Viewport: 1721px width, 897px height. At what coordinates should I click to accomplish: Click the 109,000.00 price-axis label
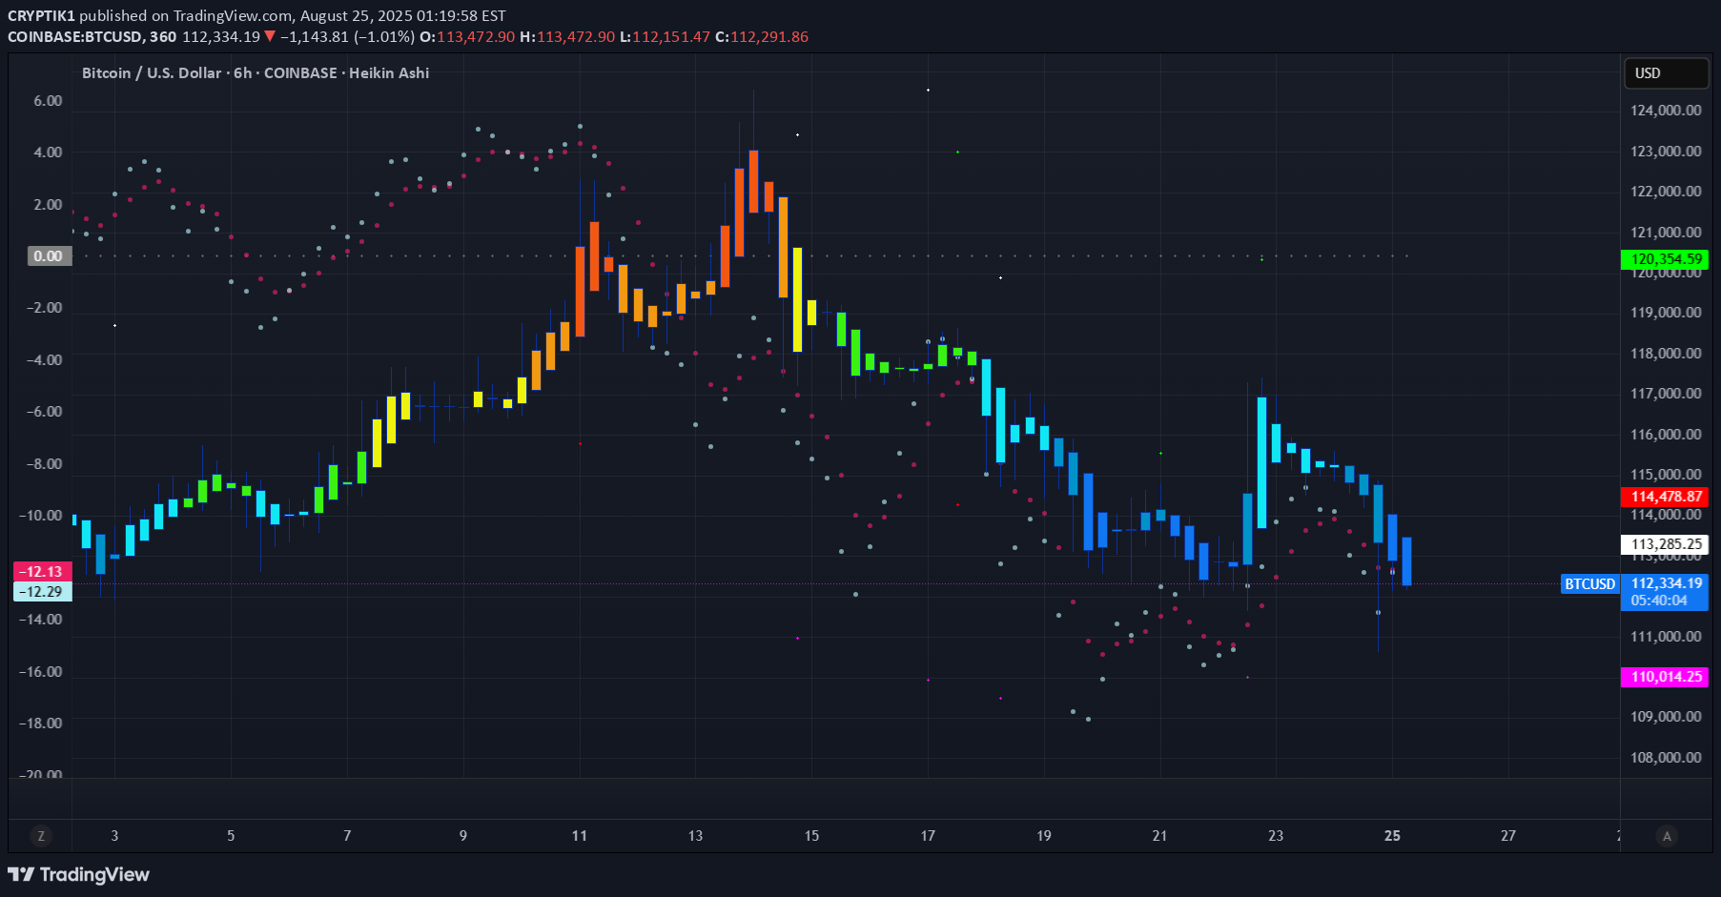coord(1666,716)
